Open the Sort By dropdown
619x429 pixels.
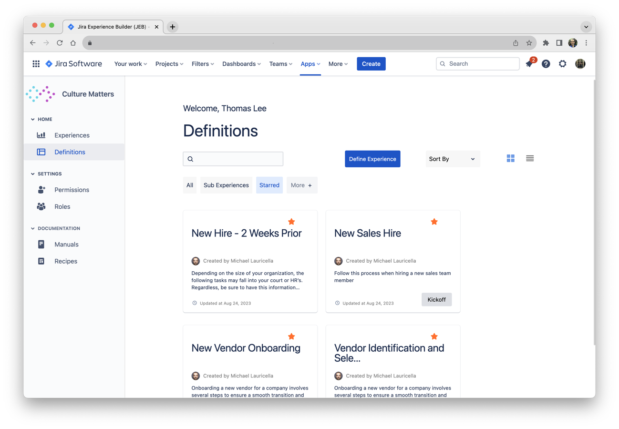click(452, 159)
